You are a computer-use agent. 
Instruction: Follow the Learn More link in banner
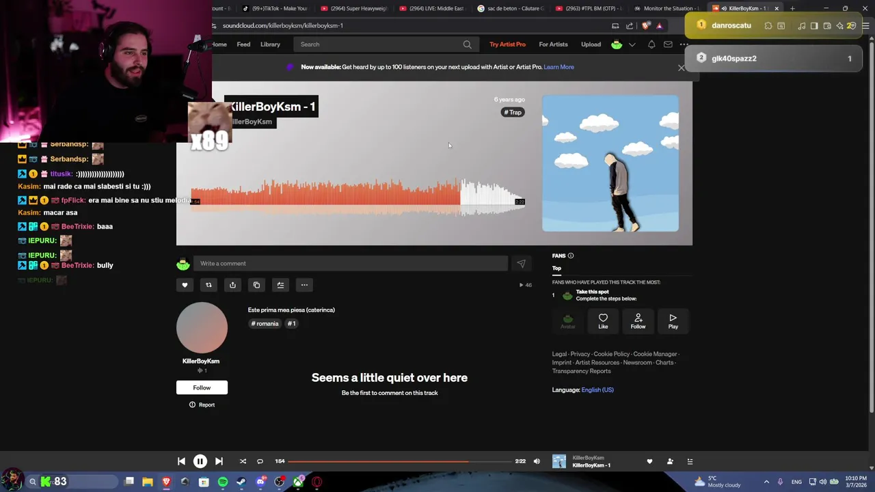point(558,67)
